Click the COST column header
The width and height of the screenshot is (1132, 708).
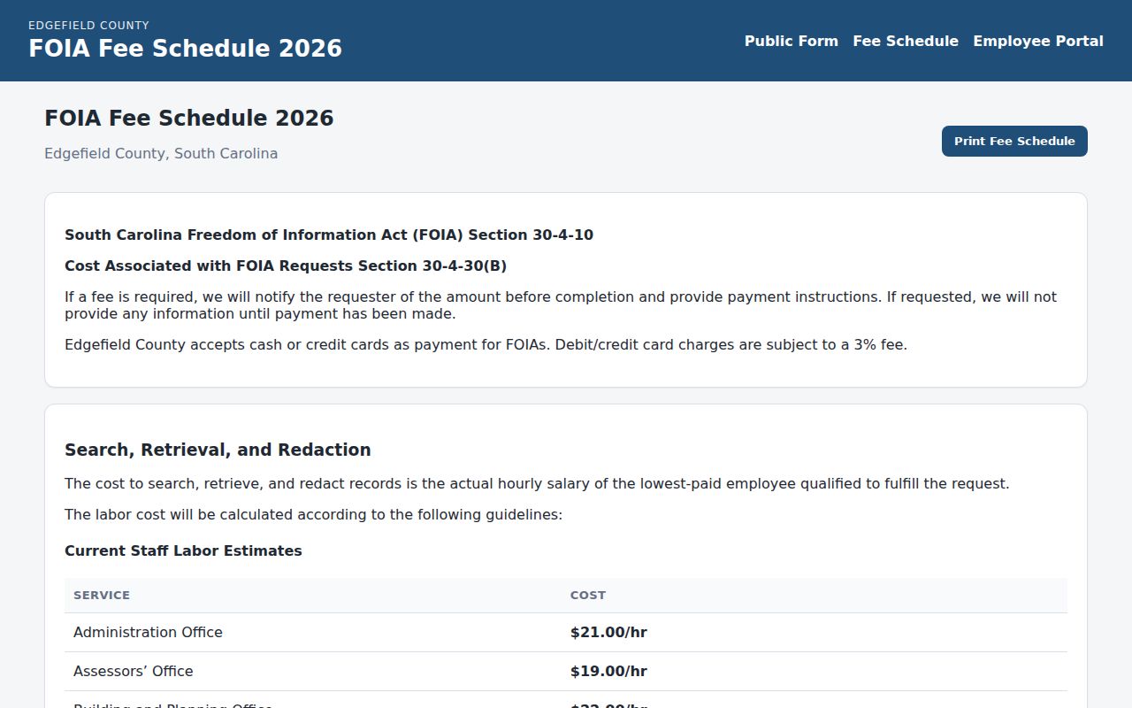[588, 596]
